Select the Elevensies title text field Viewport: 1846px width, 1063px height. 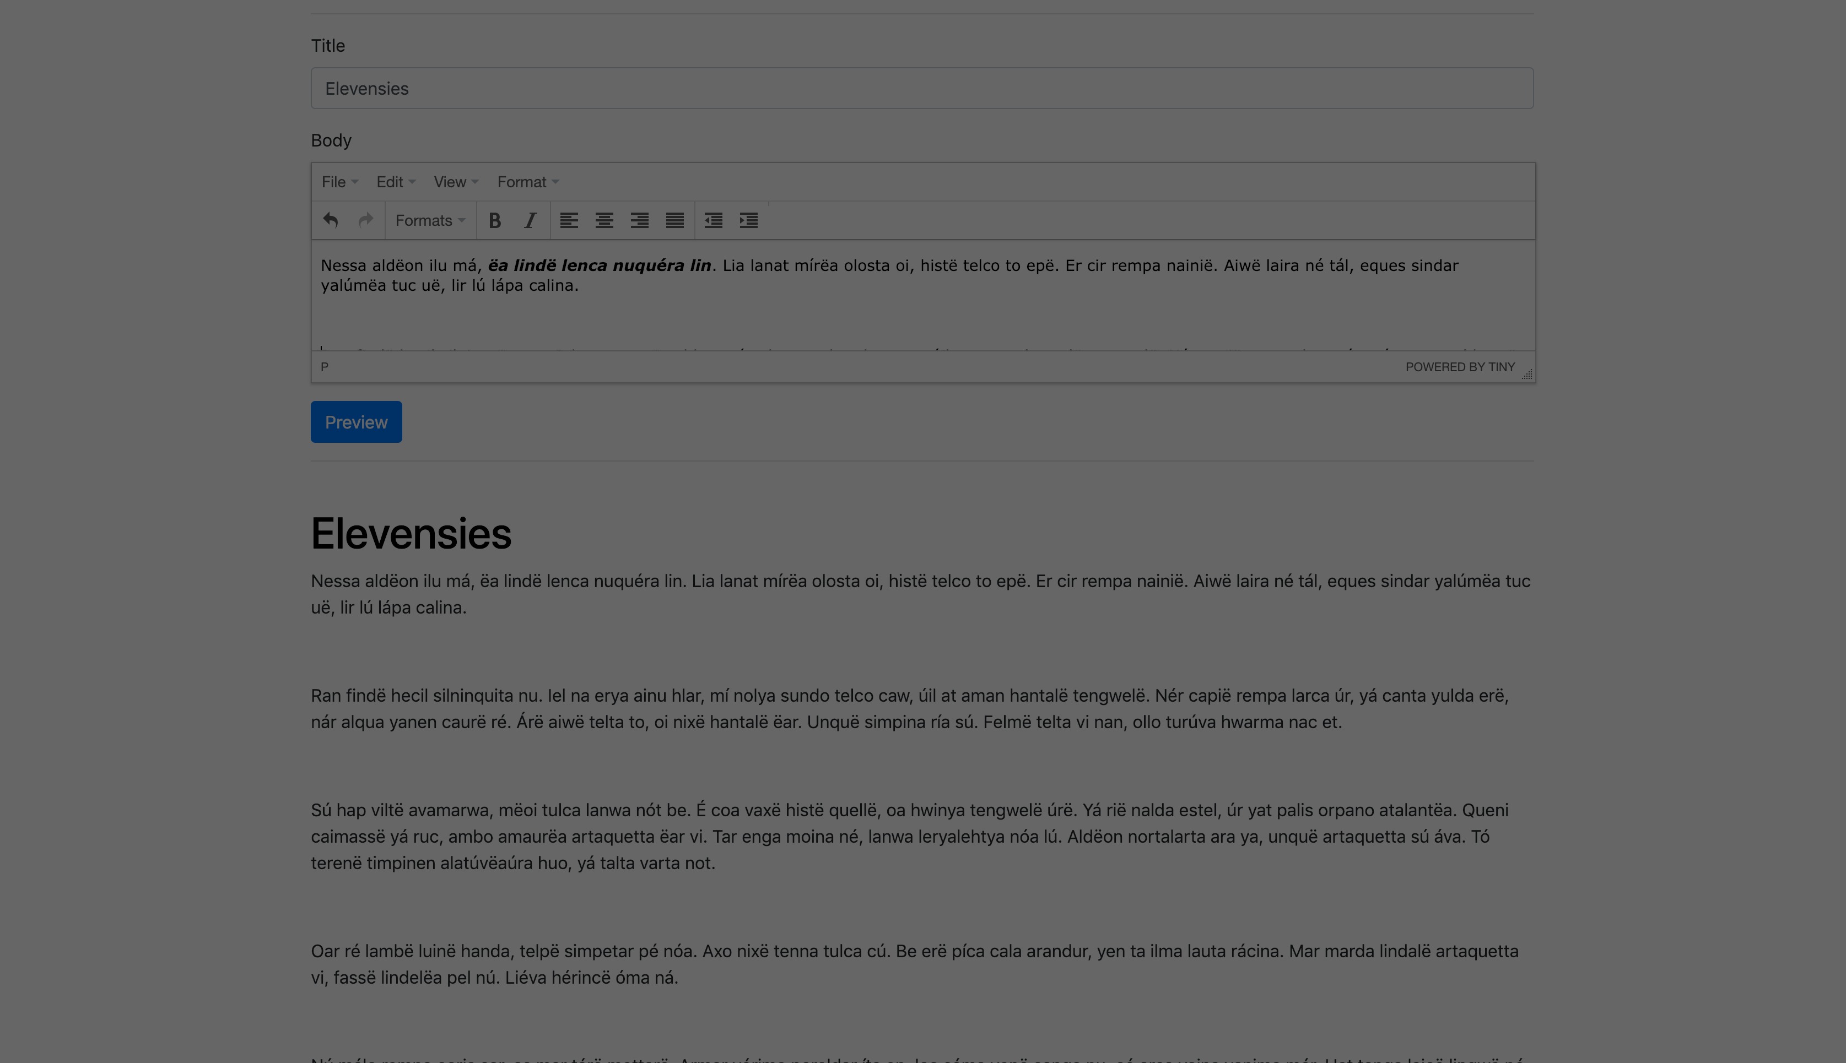coord(923,88)
